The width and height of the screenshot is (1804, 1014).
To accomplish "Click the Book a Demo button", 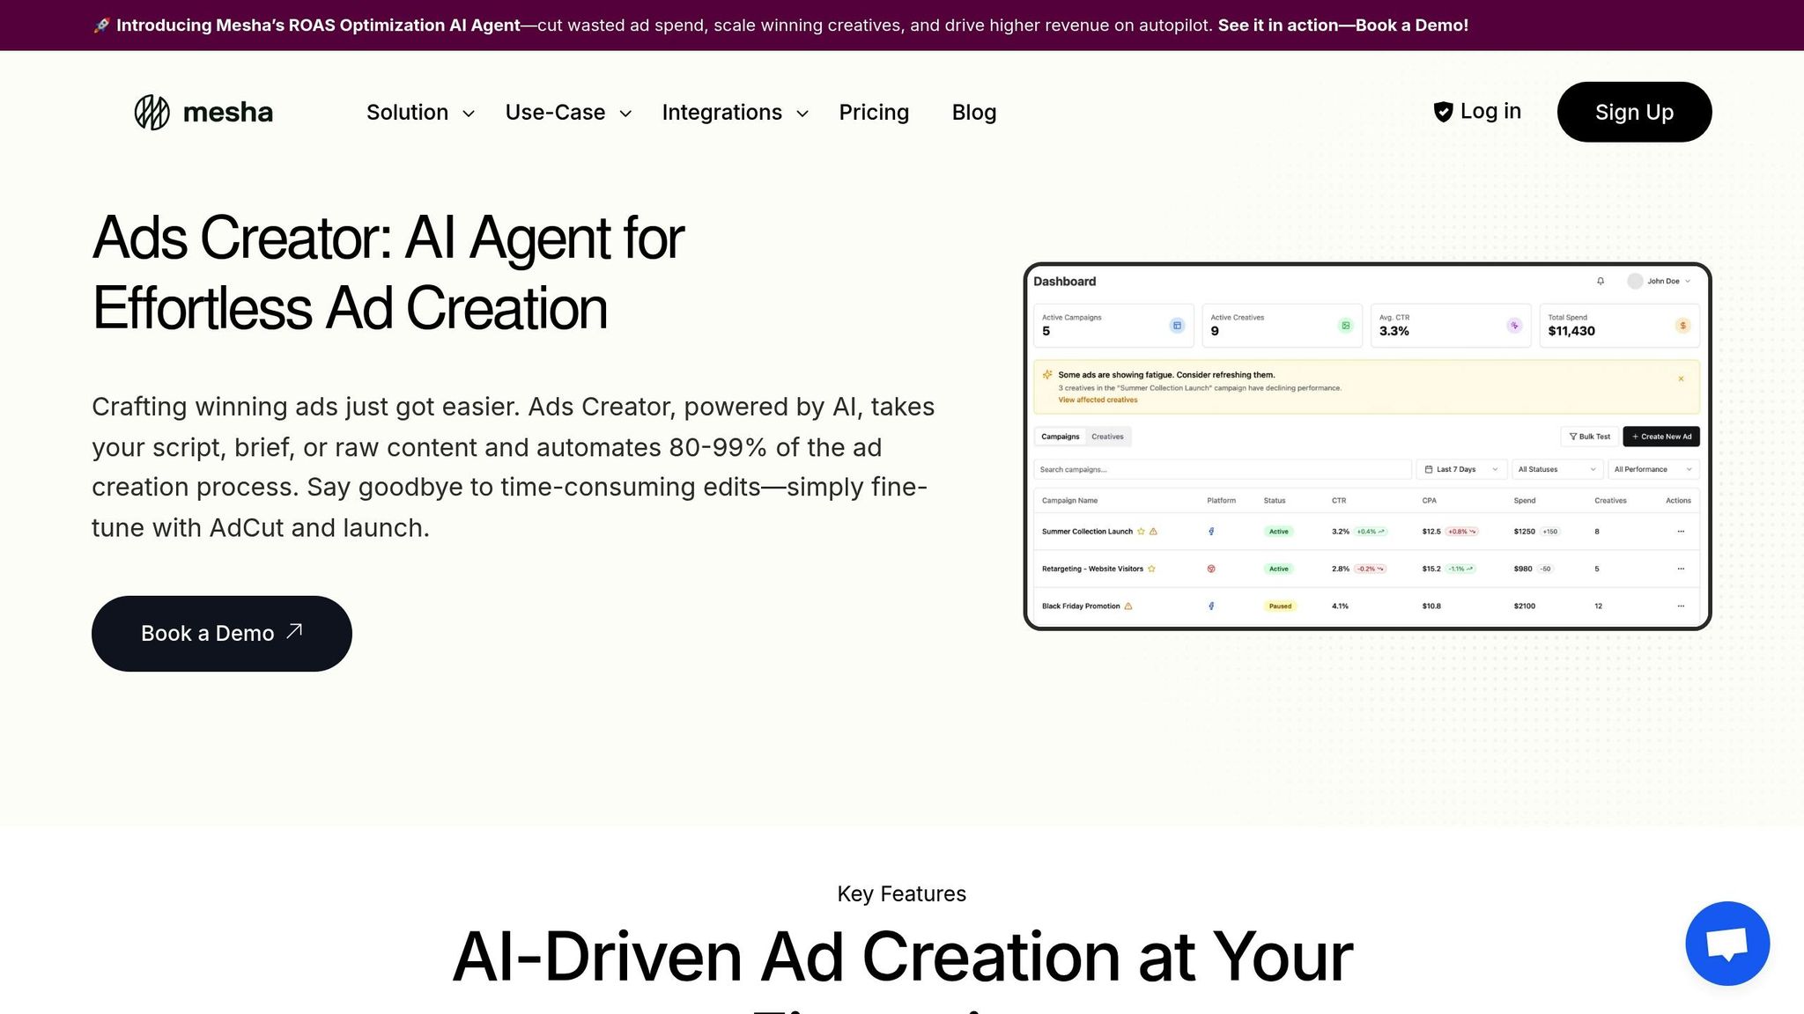I will pos(222,634).
